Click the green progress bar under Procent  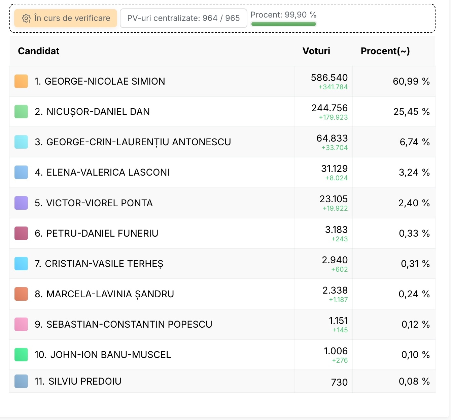pyautogui.click(x=283, y=24)
